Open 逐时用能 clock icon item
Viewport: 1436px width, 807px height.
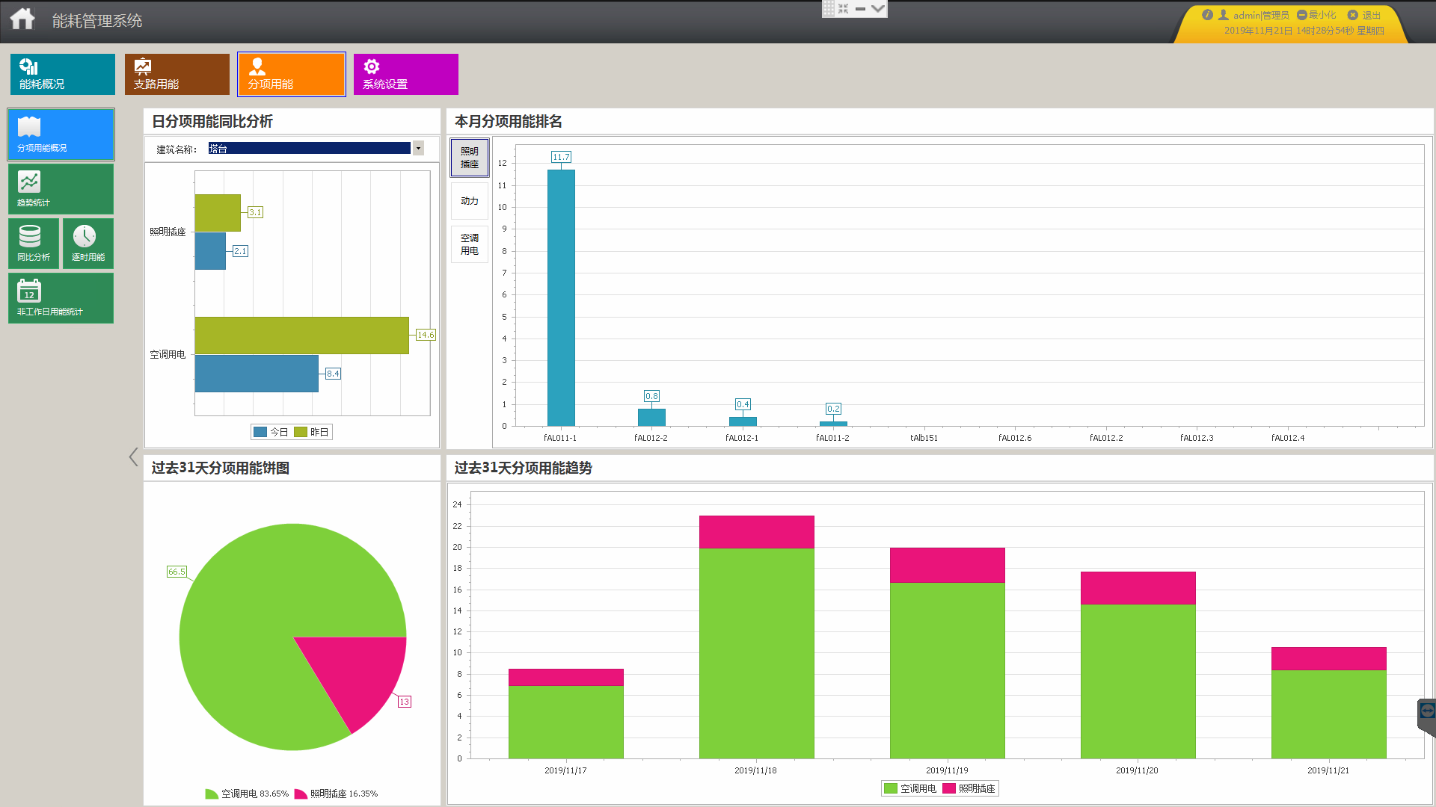[x=88, y=244]
